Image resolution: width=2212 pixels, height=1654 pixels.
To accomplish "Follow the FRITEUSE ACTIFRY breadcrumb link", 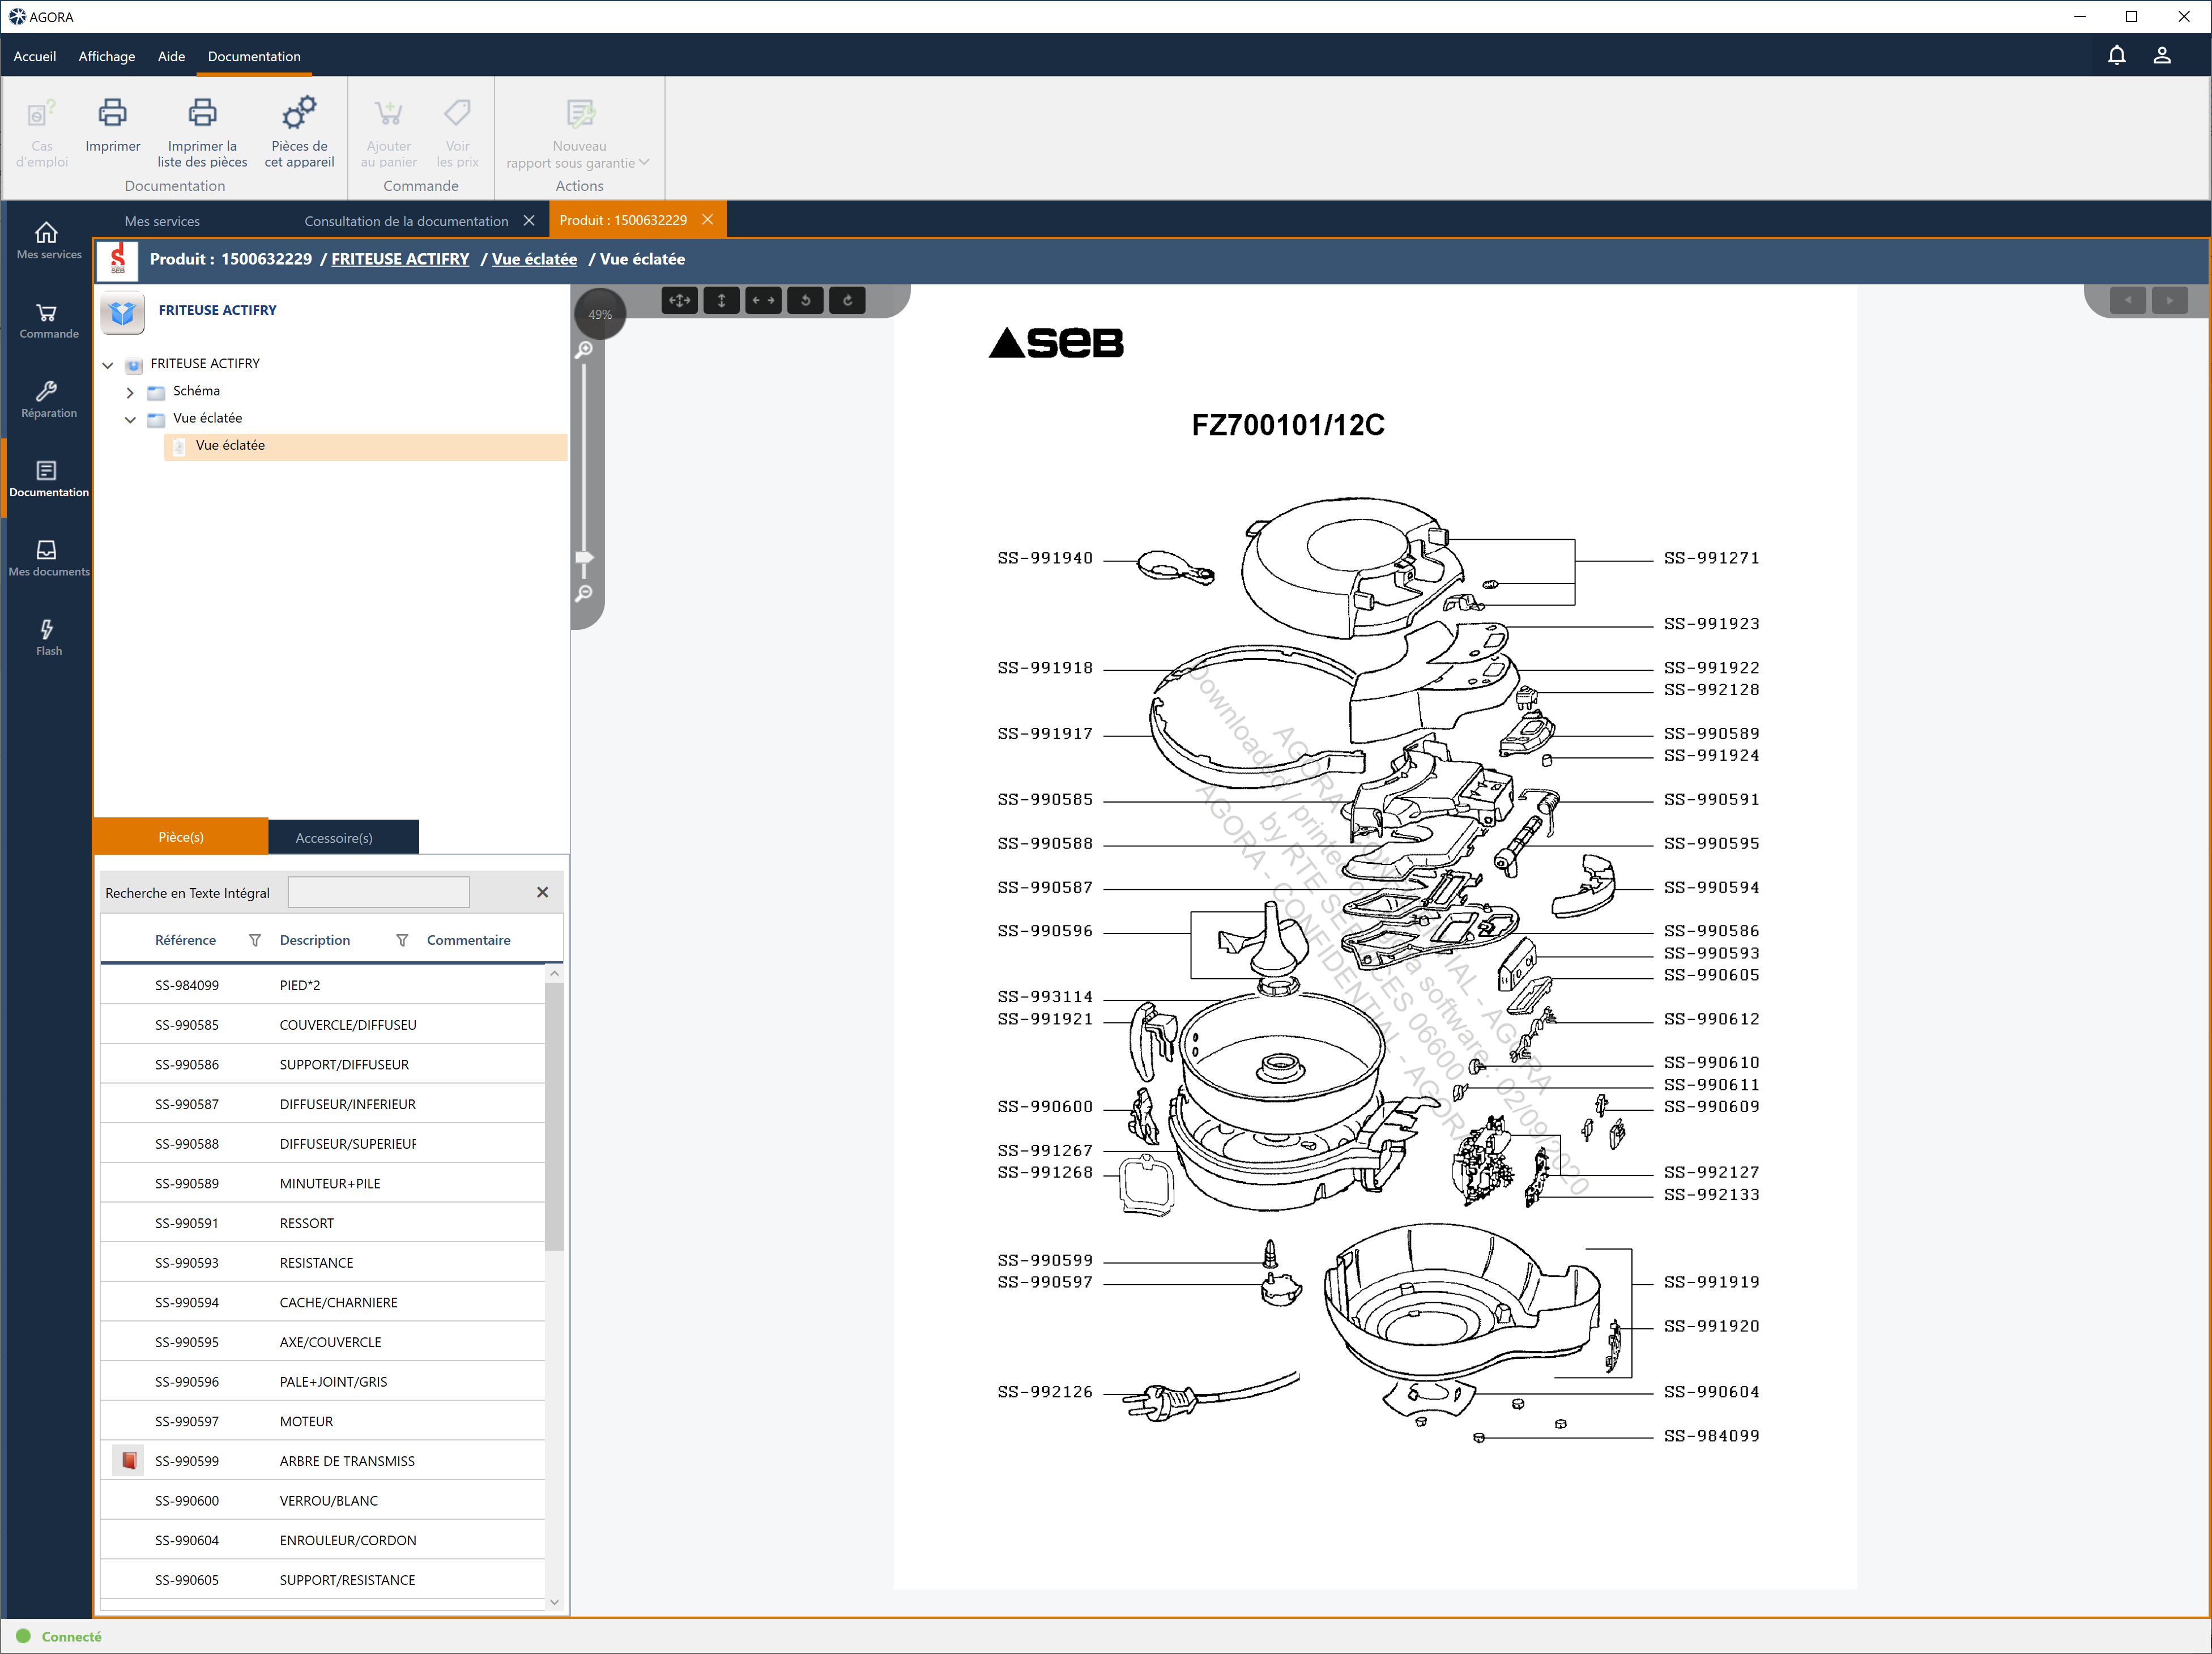I will tap(400, 259).
